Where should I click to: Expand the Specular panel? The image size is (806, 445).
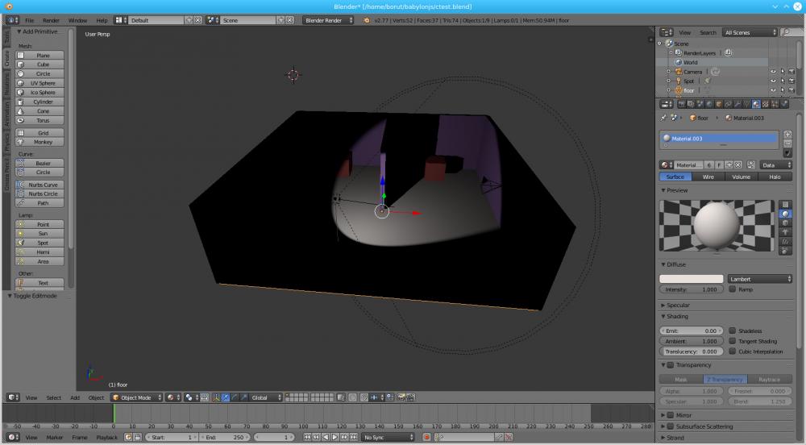(x=677, y=306)
